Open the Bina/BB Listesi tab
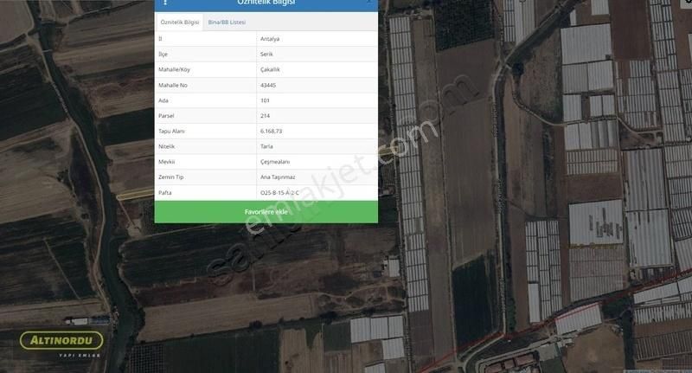Screen dimensions: 692x373 (227, 23)
